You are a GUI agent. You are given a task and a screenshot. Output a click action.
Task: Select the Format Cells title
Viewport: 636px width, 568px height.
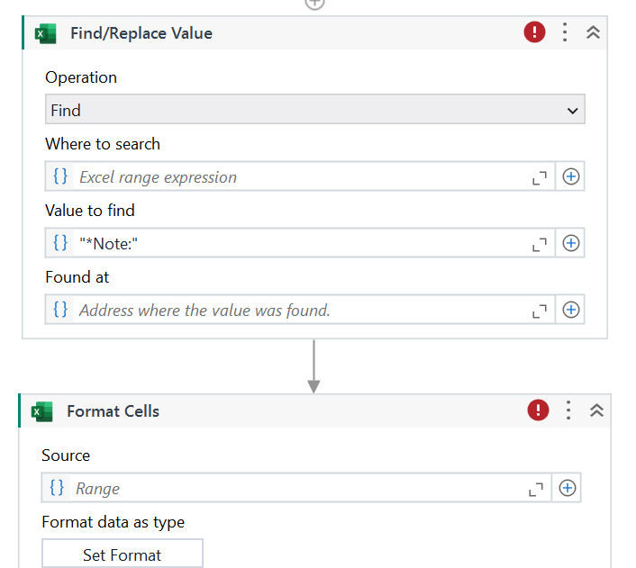coord(114,411)
